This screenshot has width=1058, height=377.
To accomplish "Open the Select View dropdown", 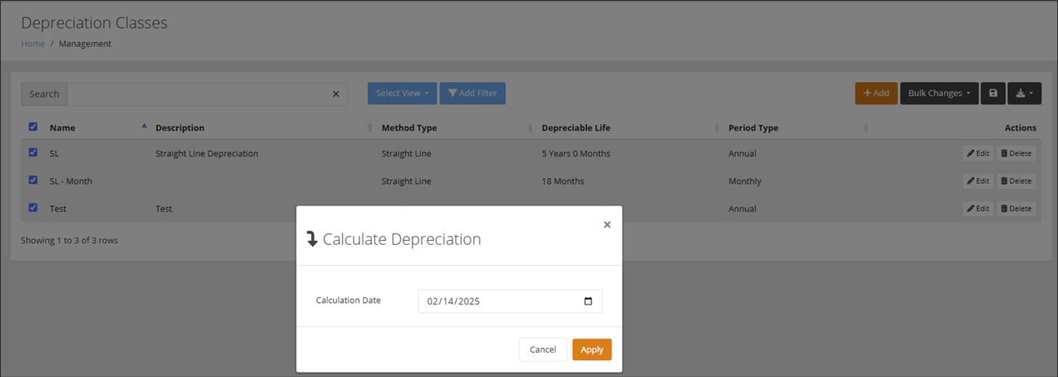I will coord(402,93).
